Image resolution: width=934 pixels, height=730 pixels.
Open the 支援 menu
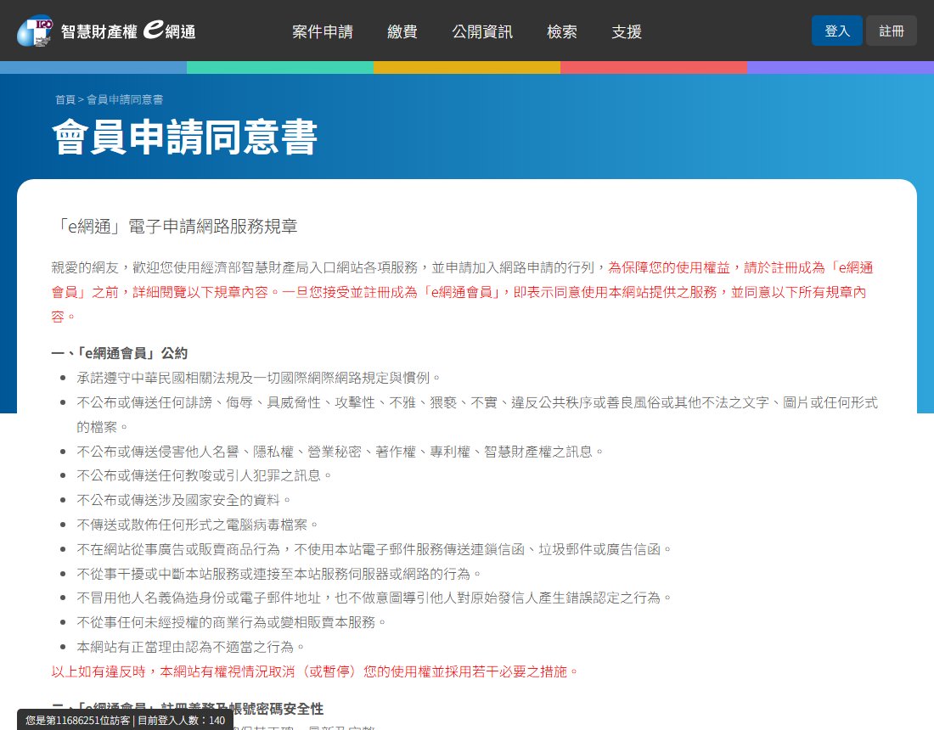[627, 31]
